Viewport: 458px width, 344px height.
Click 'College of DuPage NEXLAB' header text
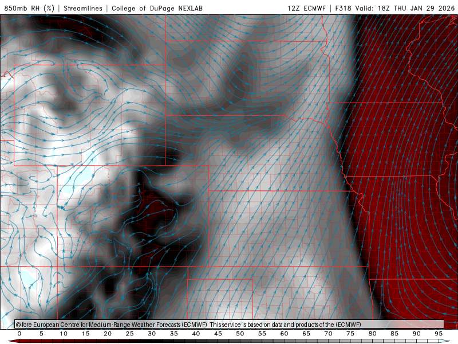point(157,8)
